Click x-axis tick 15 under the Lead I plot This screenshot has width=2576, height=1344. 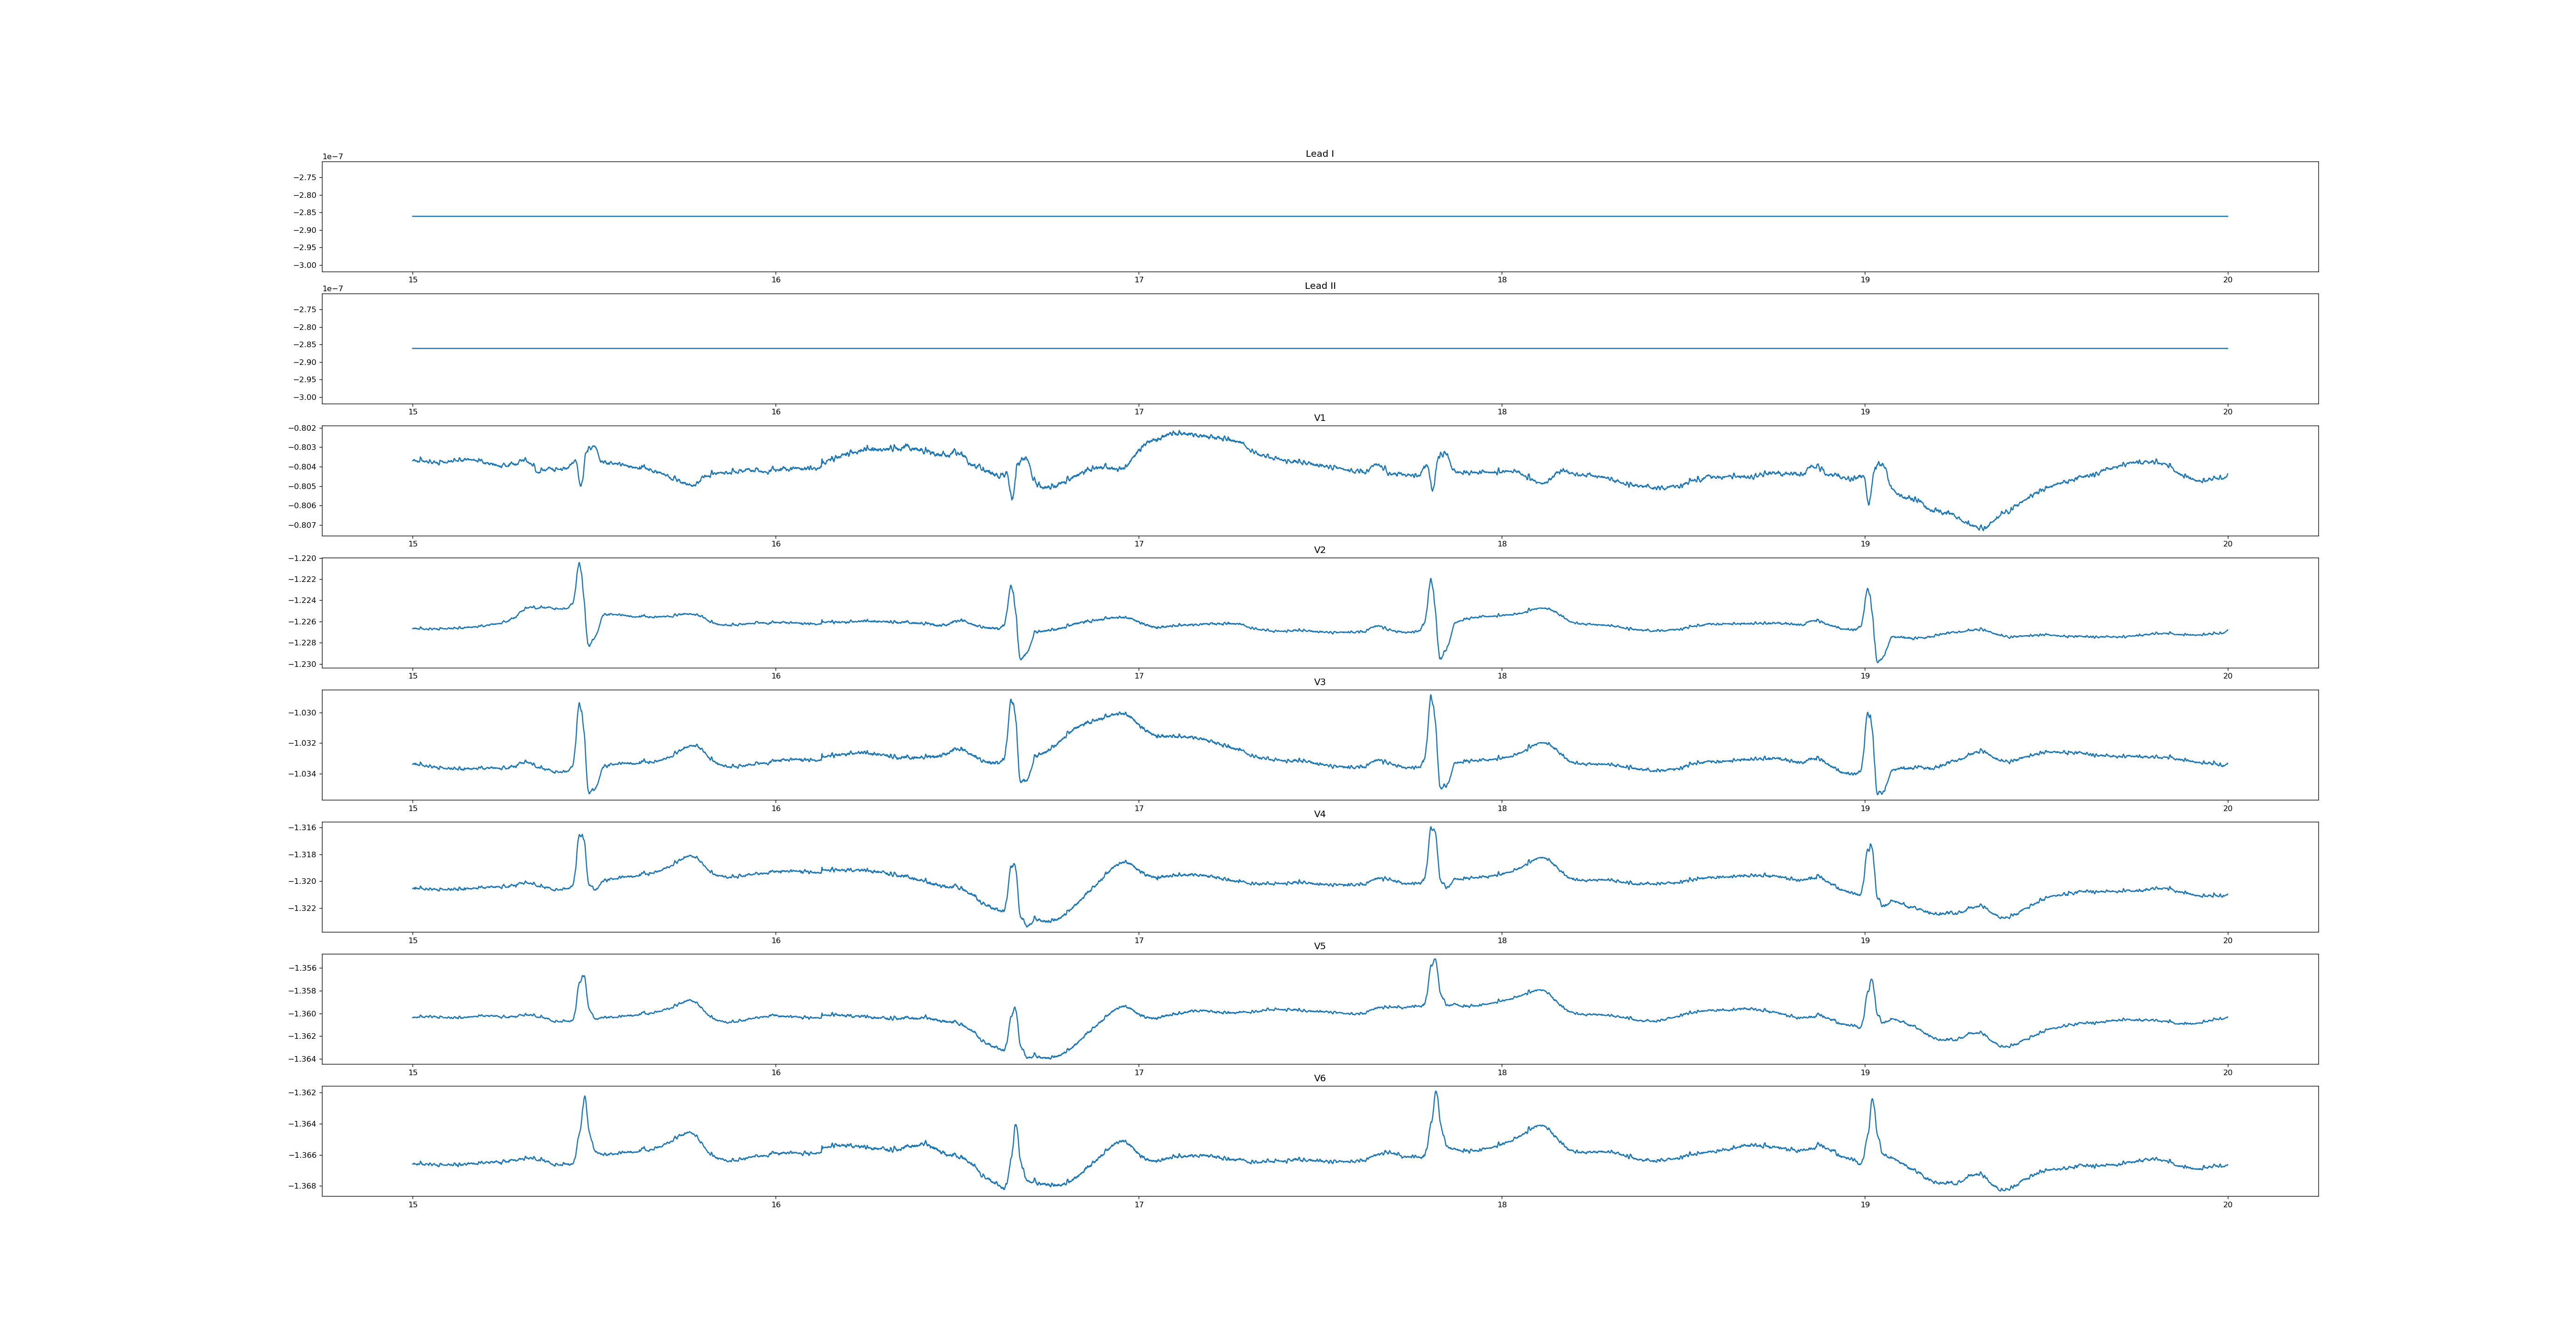413,280
